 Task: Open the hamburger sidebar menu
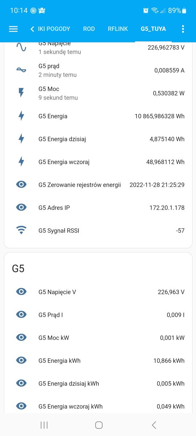coord(13,29)
